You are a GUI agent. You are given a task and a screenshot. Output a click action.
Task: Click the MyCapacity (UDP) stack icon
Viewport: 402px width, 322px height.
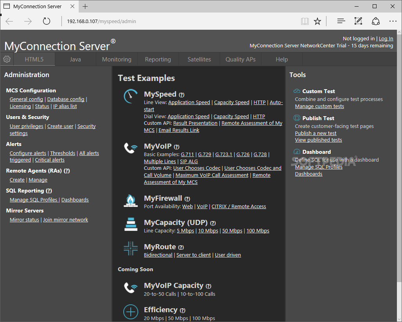(x=131, y=224)
